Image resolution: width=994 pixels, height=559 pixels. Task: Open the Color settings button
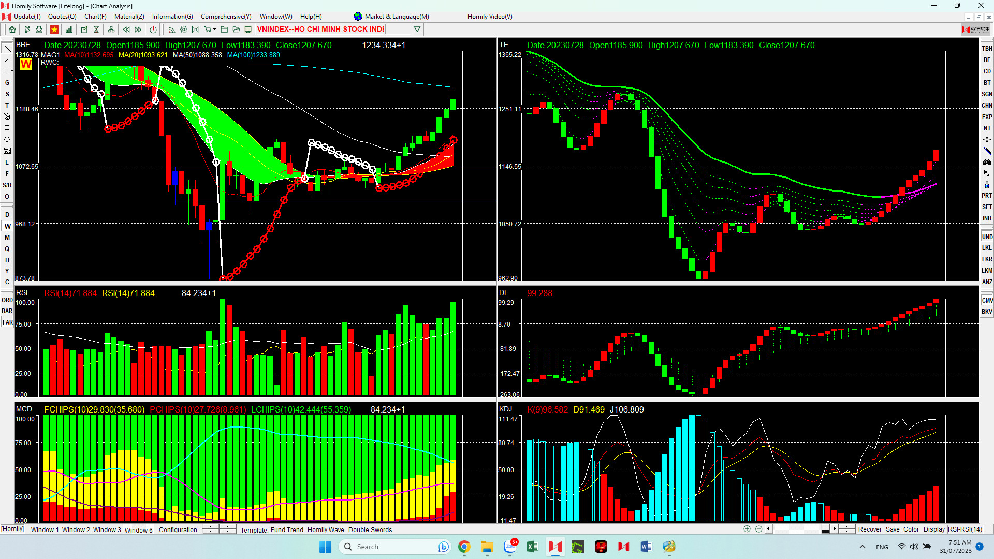tap(911, 529)
